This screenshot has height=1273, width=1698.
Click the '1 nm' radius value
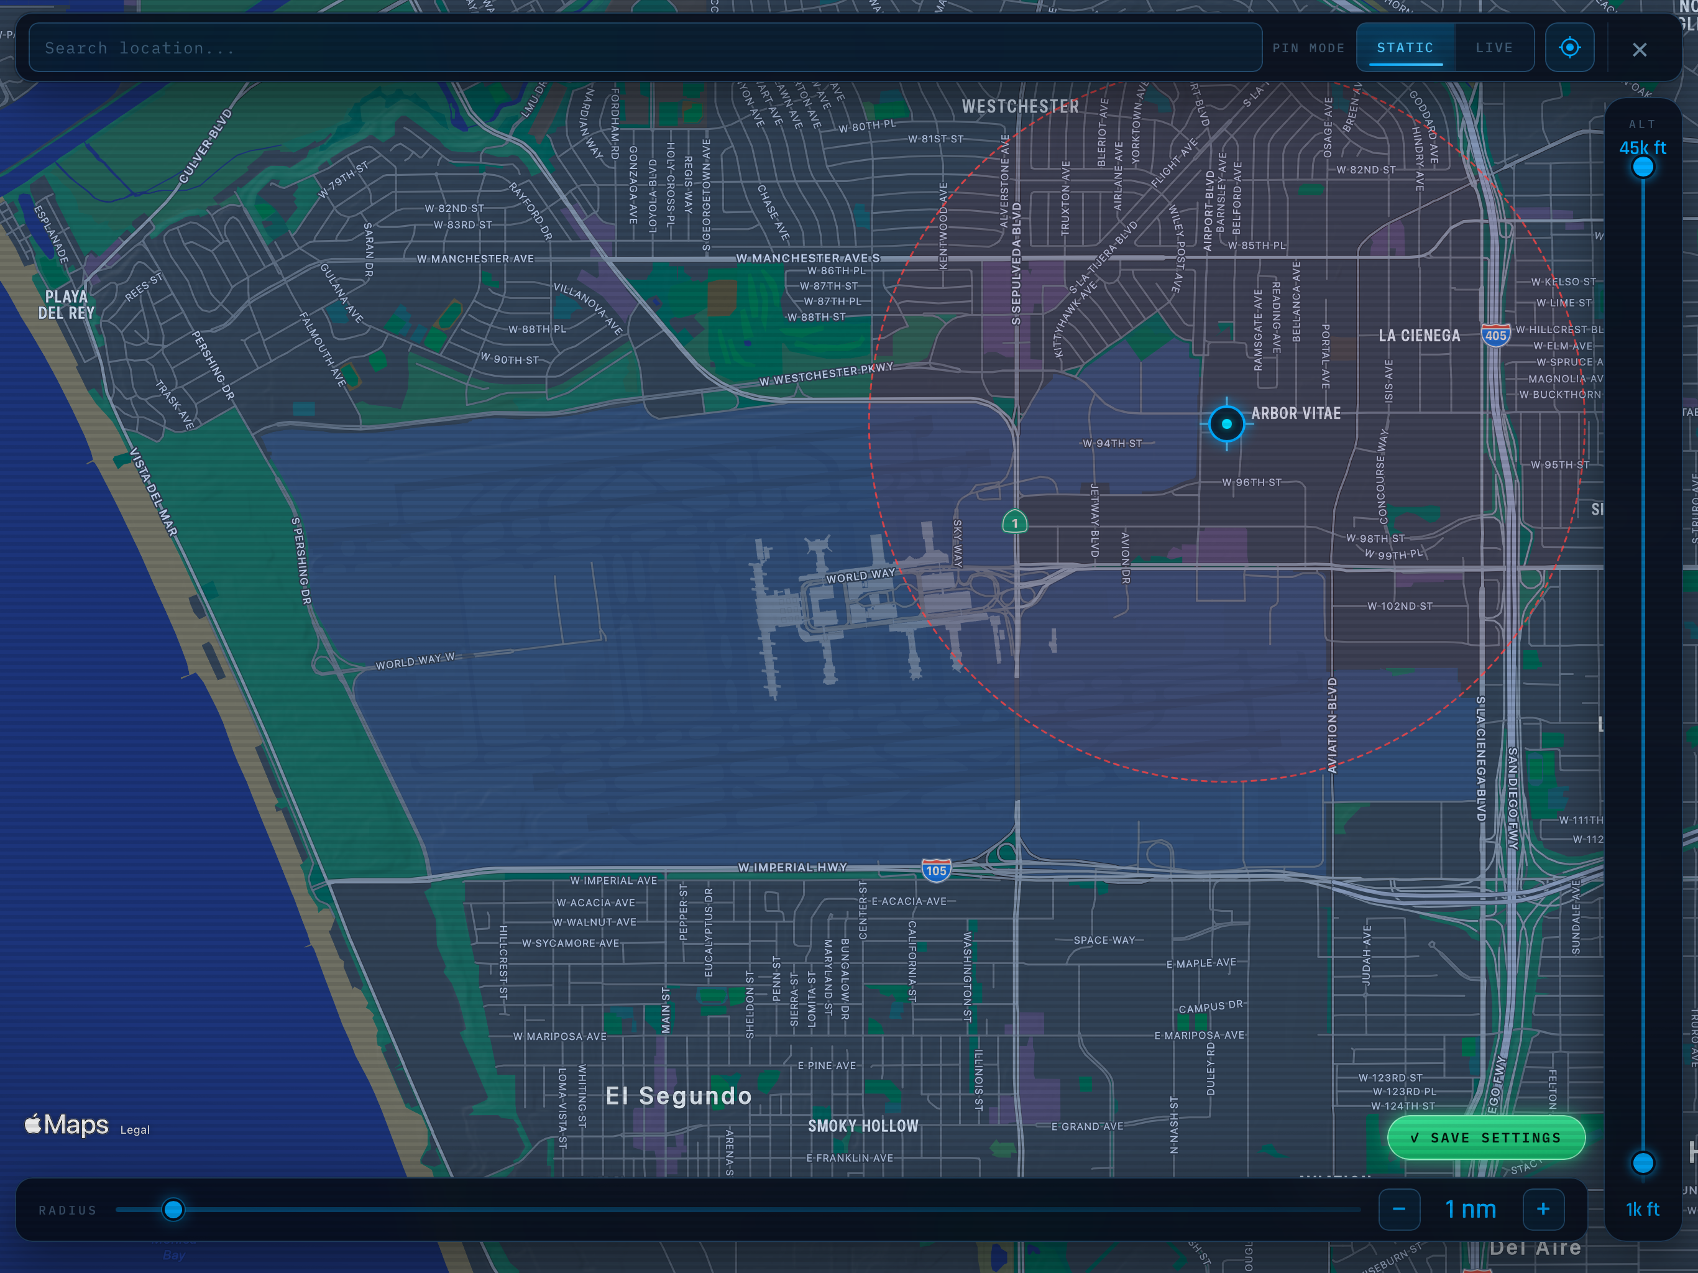tap(1470, 1209)
